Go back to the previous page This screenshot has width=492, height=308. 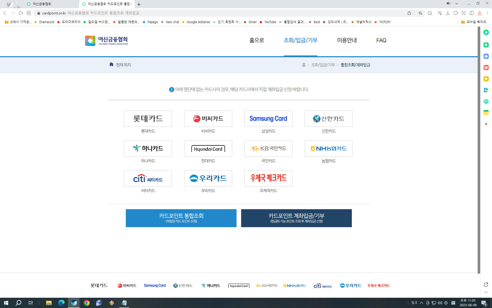pos(5,13)
